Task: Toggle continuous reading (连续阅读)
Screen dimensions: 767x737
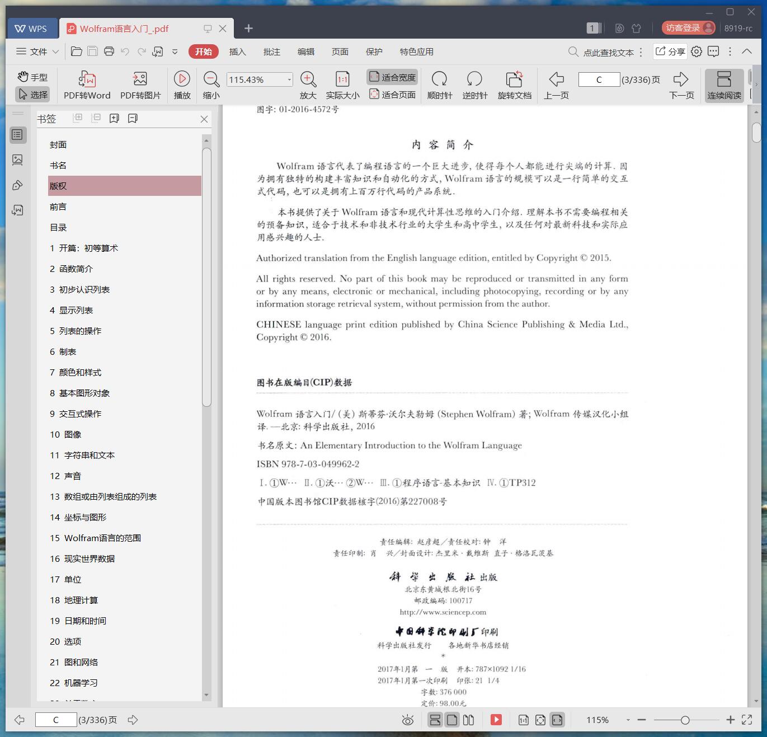Action: (x=724, y=86)
